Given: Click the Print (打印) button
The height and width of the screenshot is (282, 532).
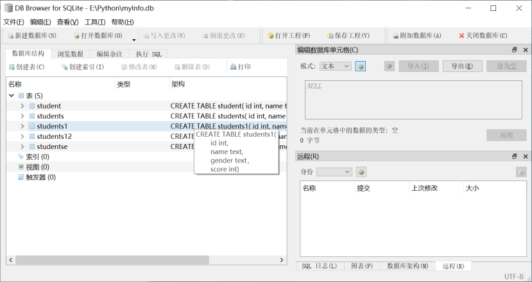Looking at the screenshot, I should pos(241,67).
